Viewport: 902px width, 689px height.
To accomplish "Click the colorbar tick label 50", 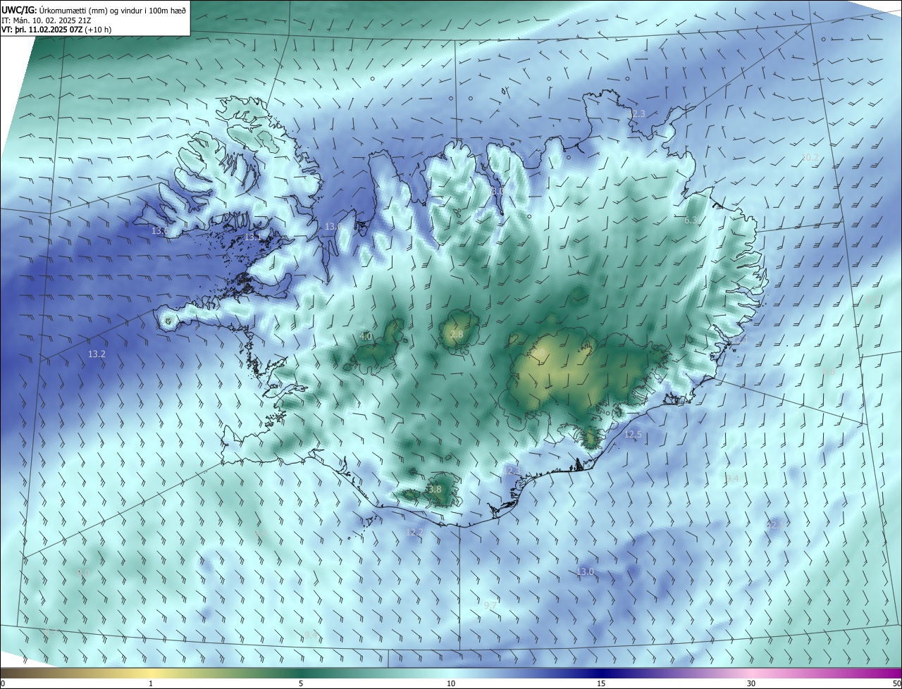I will (x=896, y=683).
